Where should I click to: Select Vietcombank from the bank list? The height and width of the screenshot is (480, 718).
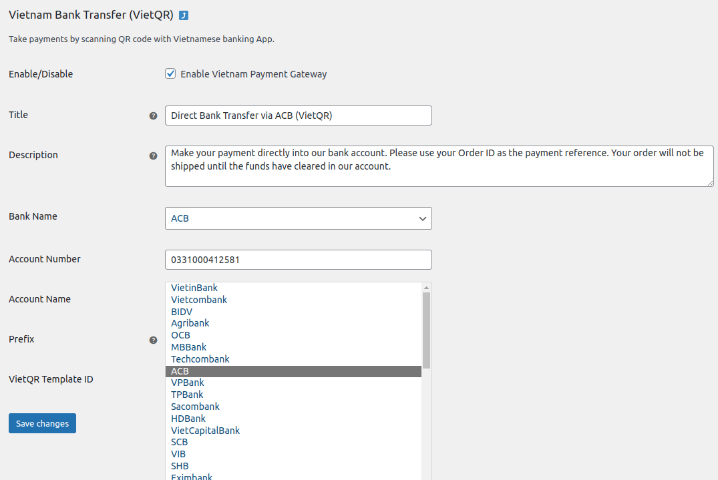click(199, 300)
